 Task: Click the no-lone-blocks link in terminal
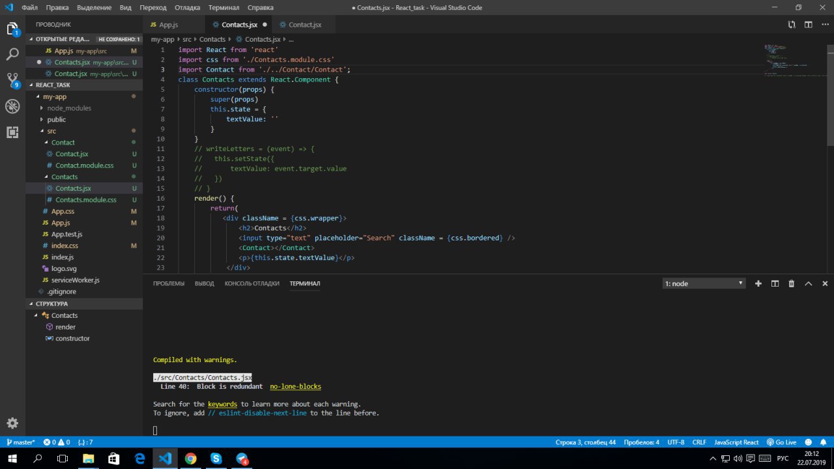click(295, 386)
